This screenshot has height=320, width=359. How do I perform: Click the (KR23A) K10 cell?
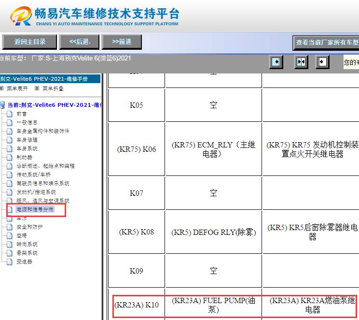(x=137, y=305)
